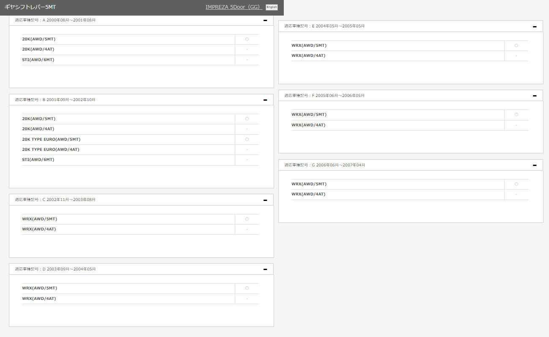Click circle mark for WRX(AWD/5MT) in section E
The image size is (549, 337).
[x=516, y=45]
